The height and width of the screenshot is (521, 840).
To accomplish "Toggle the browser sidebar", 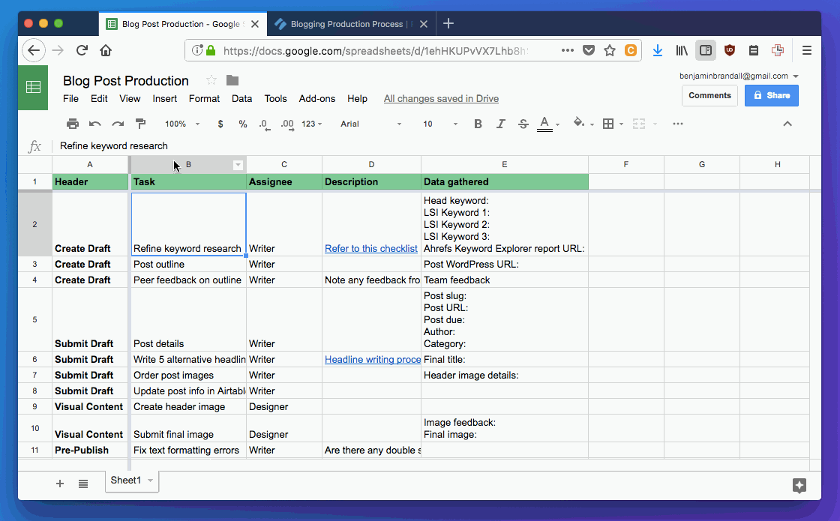I will pos(706,50).
